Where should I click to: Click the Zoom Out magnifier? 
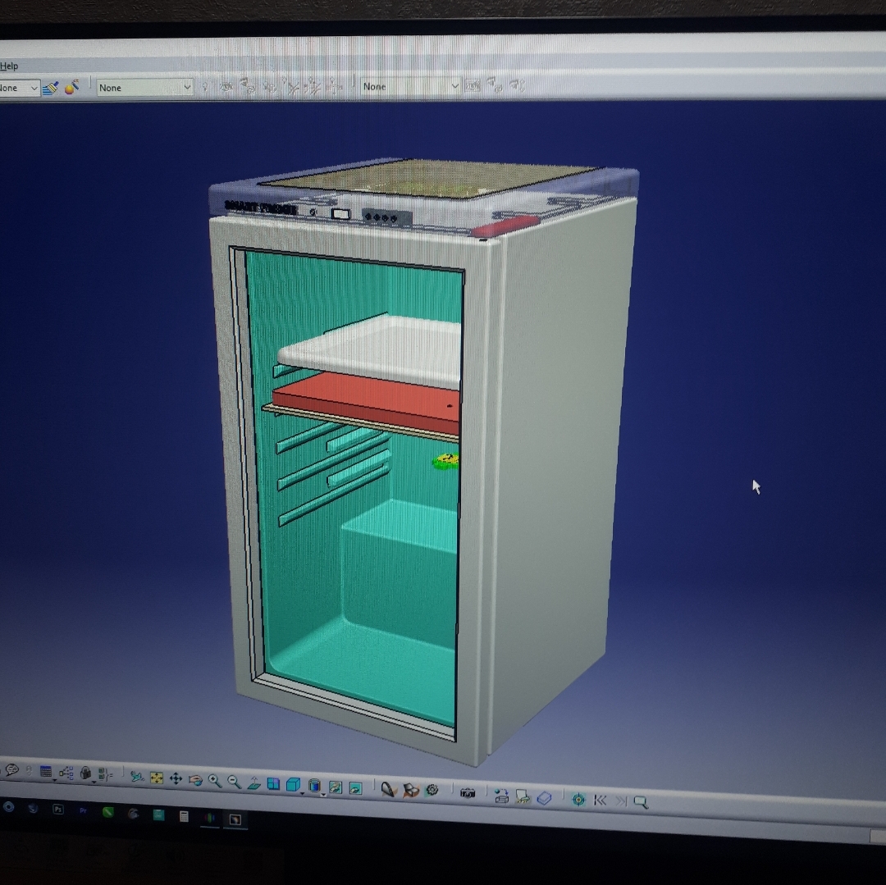point(234,782)
